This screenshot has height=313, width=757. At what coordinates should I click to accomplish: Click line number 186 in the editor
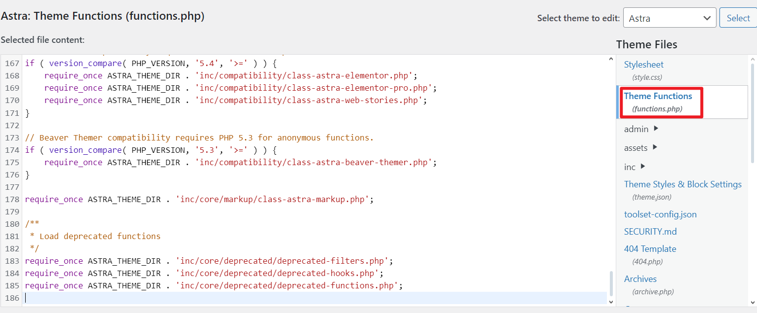pos(12,297)
